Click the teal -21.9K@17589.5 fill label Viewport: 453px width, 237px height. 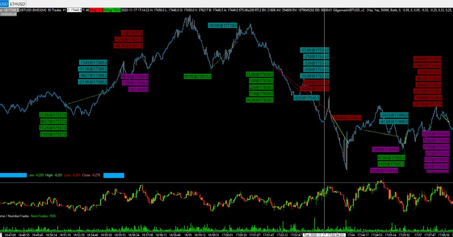click(x=92, y=82)
